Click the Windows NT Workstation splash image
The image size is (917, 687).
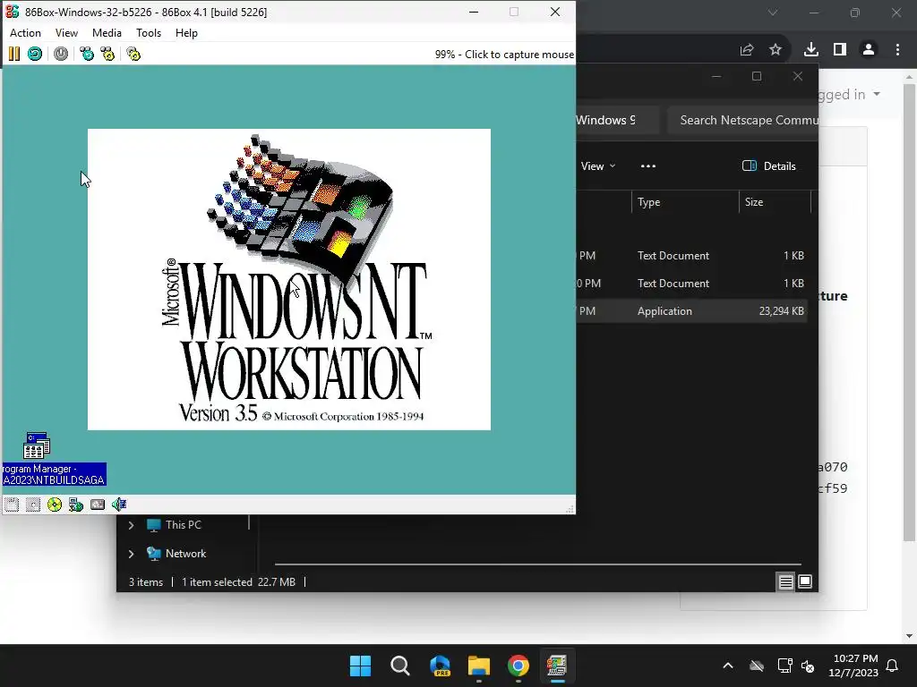pyautogui.click(x=289, y=279)
